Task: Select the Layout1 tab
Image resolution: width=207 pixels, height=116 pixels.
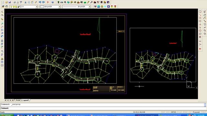Action: 26,100
